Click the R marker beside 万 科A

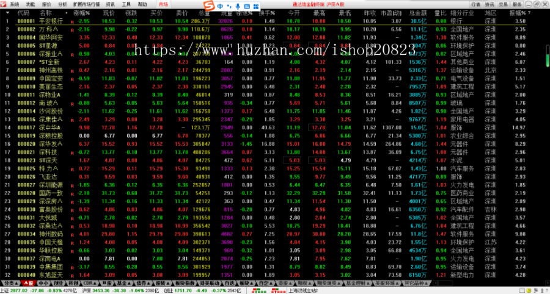(72, 30)
